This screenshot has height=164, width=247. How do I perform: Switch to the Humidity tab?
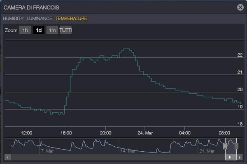coord(13,18)
